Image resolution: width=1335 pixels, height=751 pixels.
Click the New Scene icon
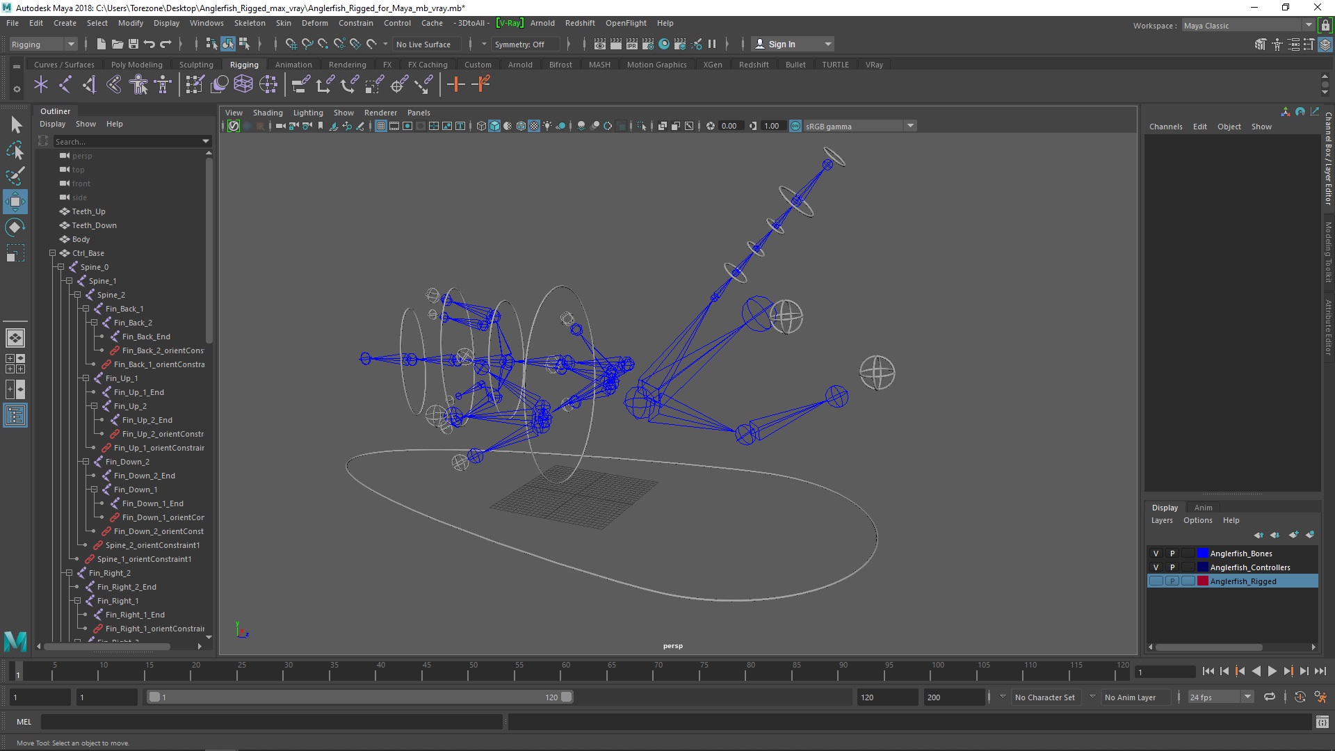pyautogui.click(x=102, y=44)
